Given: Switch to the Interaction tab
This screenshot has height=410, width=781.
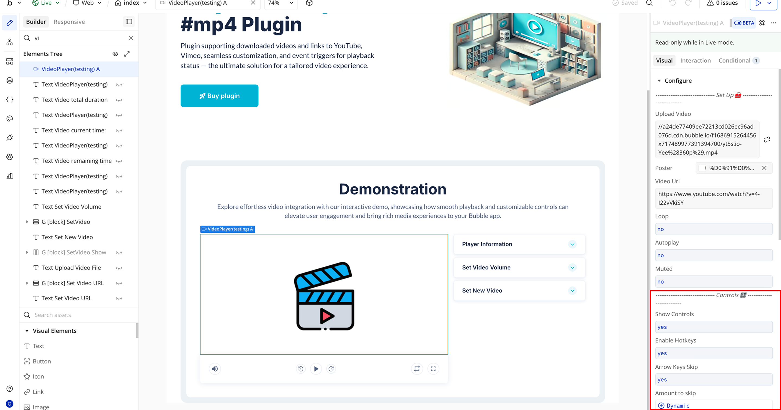Looking at the screenshot, I should click(x=695, y=60).
